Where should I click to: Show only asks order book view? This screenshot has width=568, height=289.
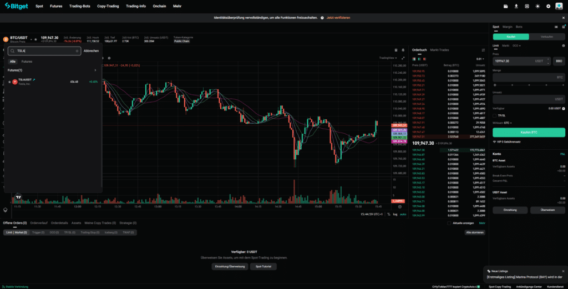pyautogui.click(x=424, y=59)
